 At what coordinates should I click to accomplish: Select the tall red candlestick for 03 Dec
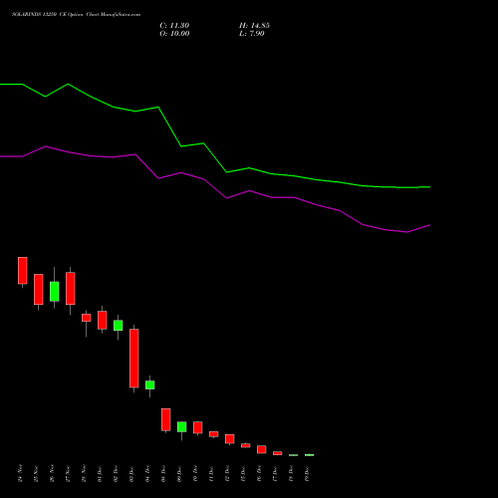point(134,359)
